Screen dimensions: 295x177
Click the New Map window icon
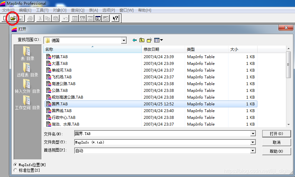pos(83,18)
